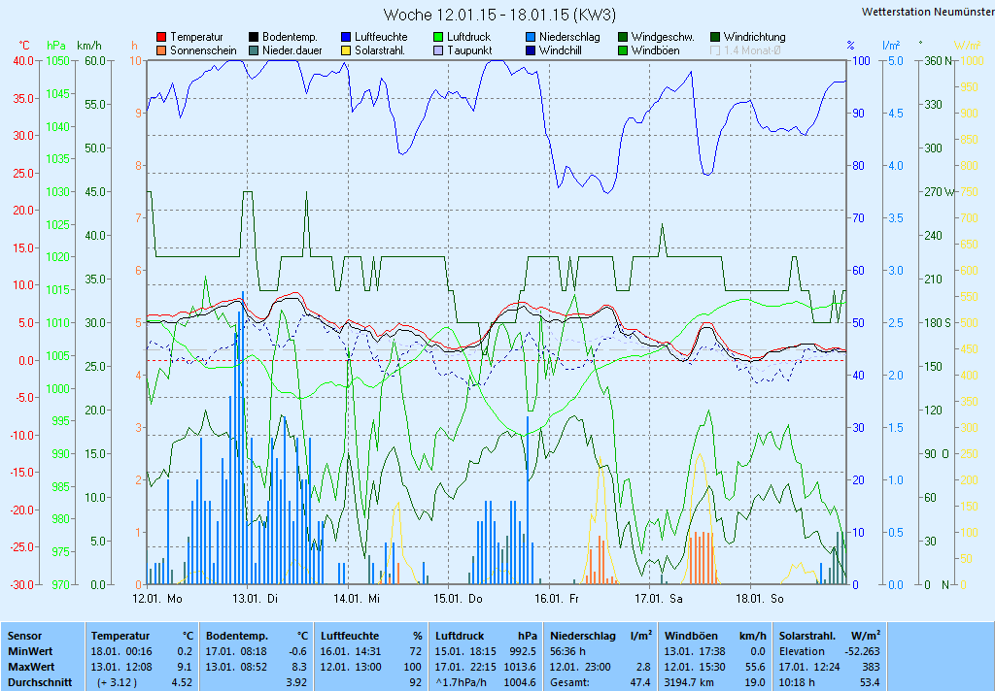Click the 'Wetterstation Neumünster' label
This screenshot has width=995, height=691.
(928, 12)
